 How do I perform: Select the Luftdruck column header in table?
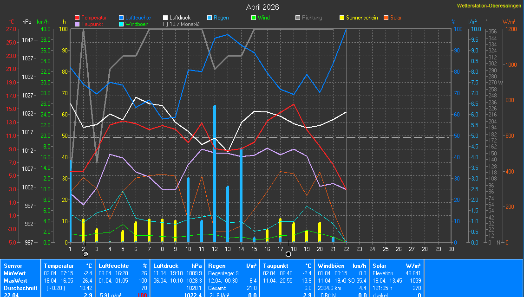[166, 266]
